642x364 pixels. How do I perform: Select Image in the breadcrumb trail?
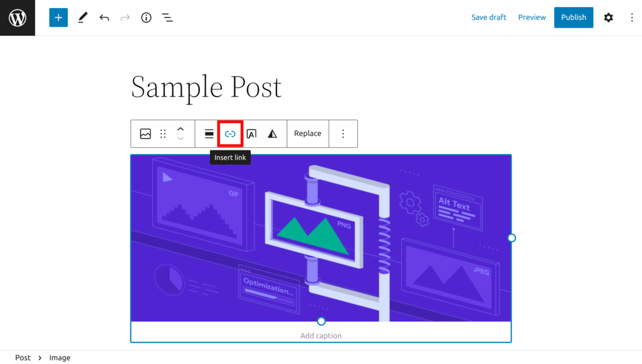(60, 358)
